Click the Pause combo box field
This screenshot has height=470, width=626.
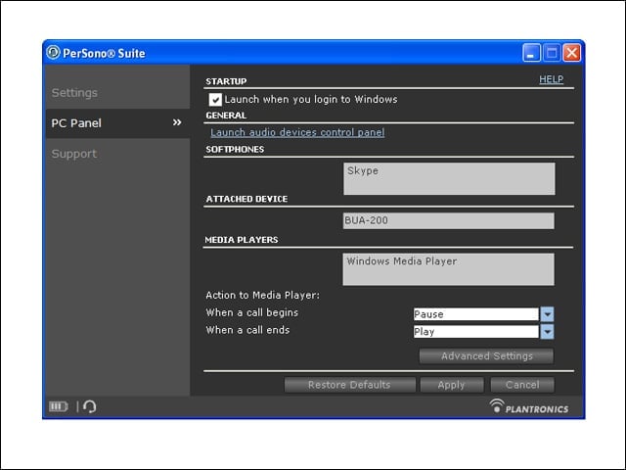(x=476, y=314)
